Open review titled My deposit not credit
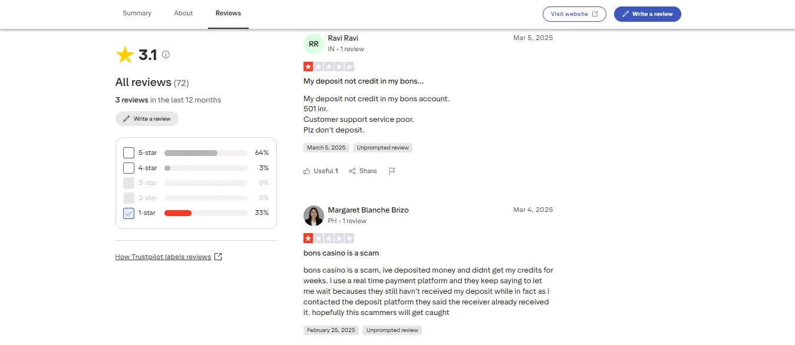This screenshot has height=345, width=795. 364,81
